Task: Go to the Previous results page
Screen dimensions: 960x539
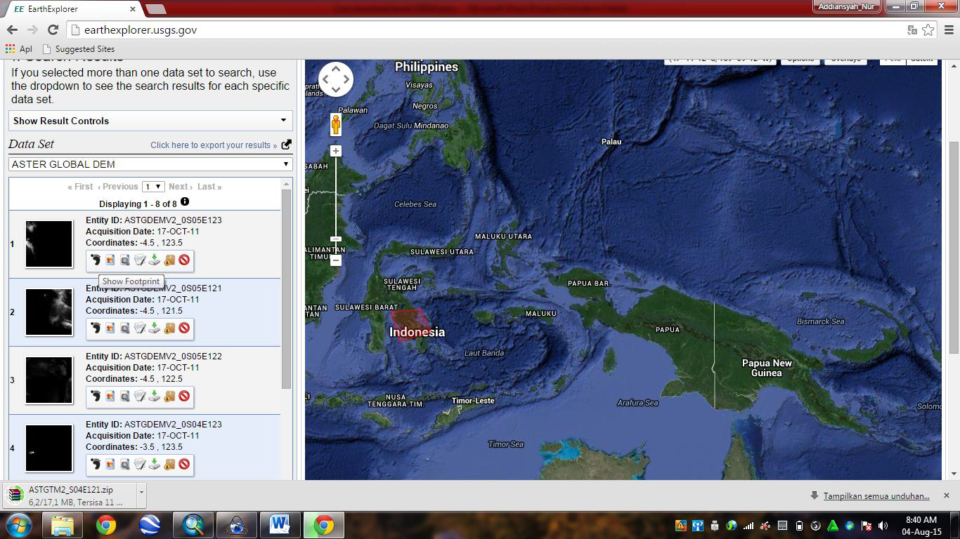Action: pos(118,187)
